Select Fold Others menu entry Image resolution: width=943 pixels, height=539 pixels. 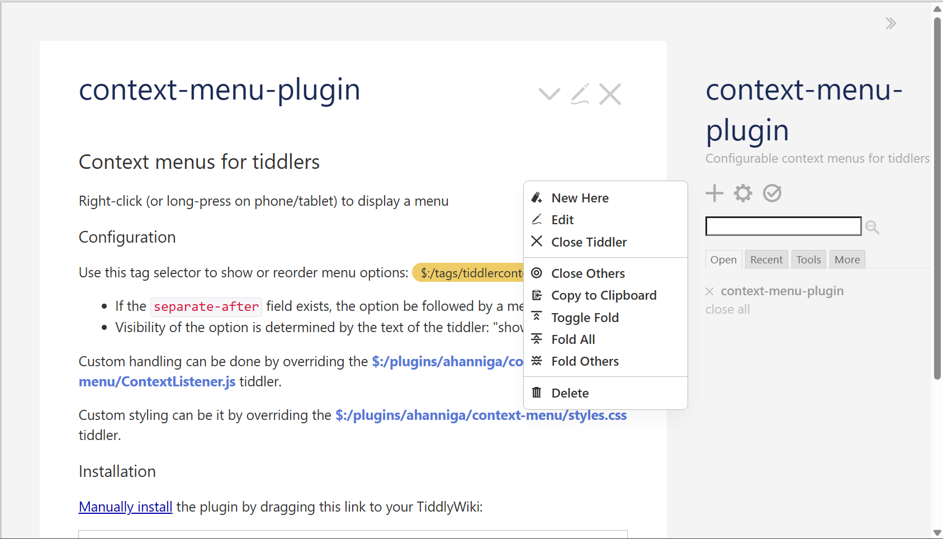[x=605, y=361]
